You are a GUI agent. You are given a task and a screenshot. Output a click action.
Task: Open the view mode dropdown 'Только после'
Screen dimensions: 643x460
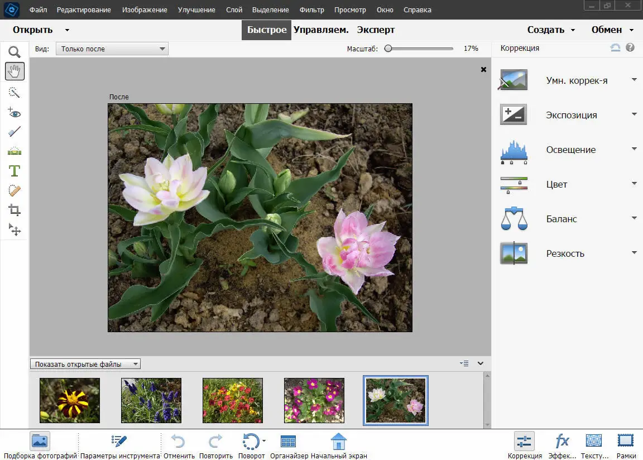click(112, 49)
